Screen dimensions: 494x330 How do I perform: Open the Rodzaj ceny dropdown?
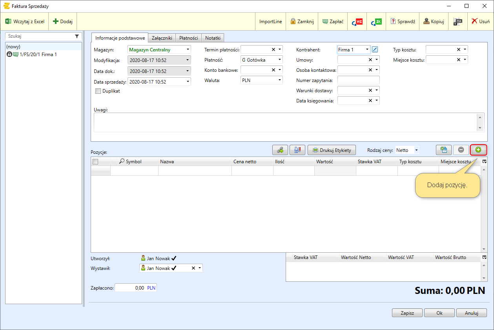[416, 150]
